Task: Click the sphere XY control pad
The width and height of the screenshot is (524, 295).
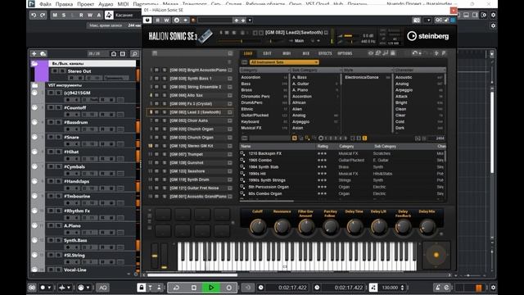Action: point(436,255)
